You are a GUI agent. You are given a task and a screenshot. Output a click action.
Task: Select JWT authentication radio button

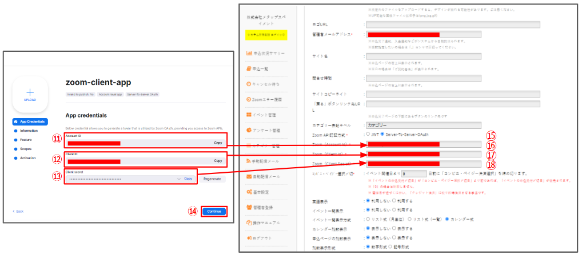click(368, 135)
